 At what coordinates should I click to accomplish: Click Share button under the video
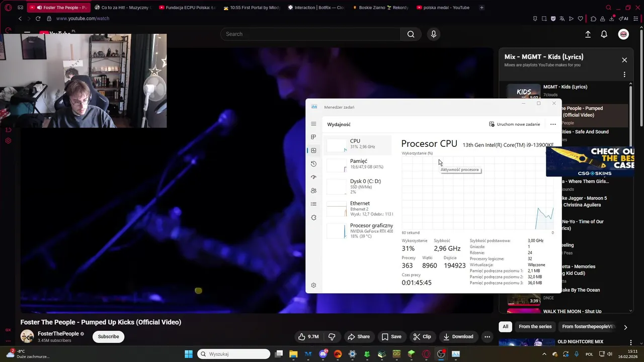click(x=359, y=336)
